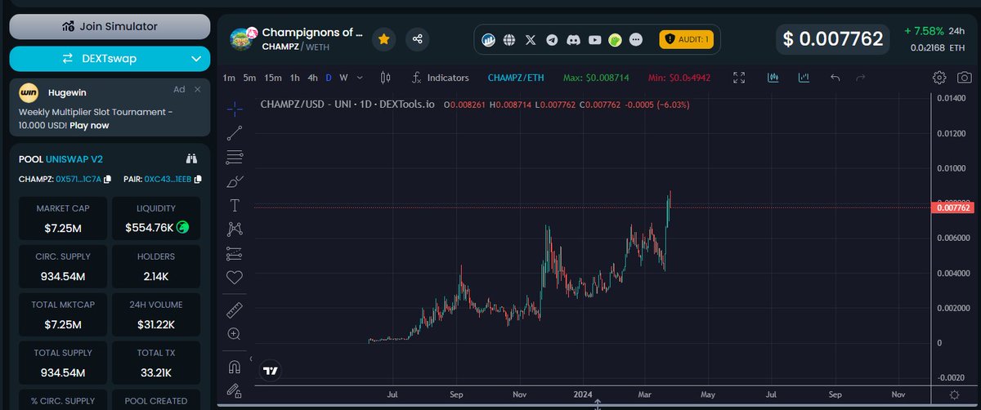The image size is (981, 410).
Task: Show more social links (three dots)
Action: click(637, 39)
